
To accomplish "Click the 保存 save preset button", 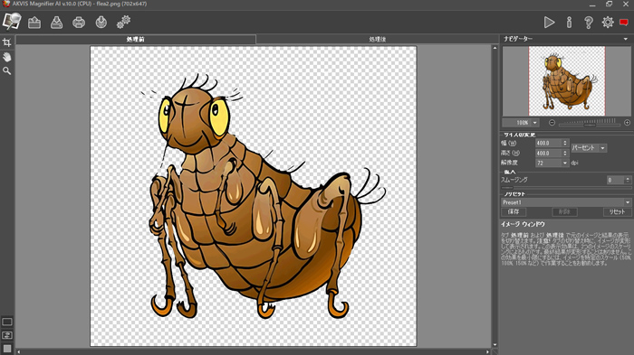I will 514,211.
